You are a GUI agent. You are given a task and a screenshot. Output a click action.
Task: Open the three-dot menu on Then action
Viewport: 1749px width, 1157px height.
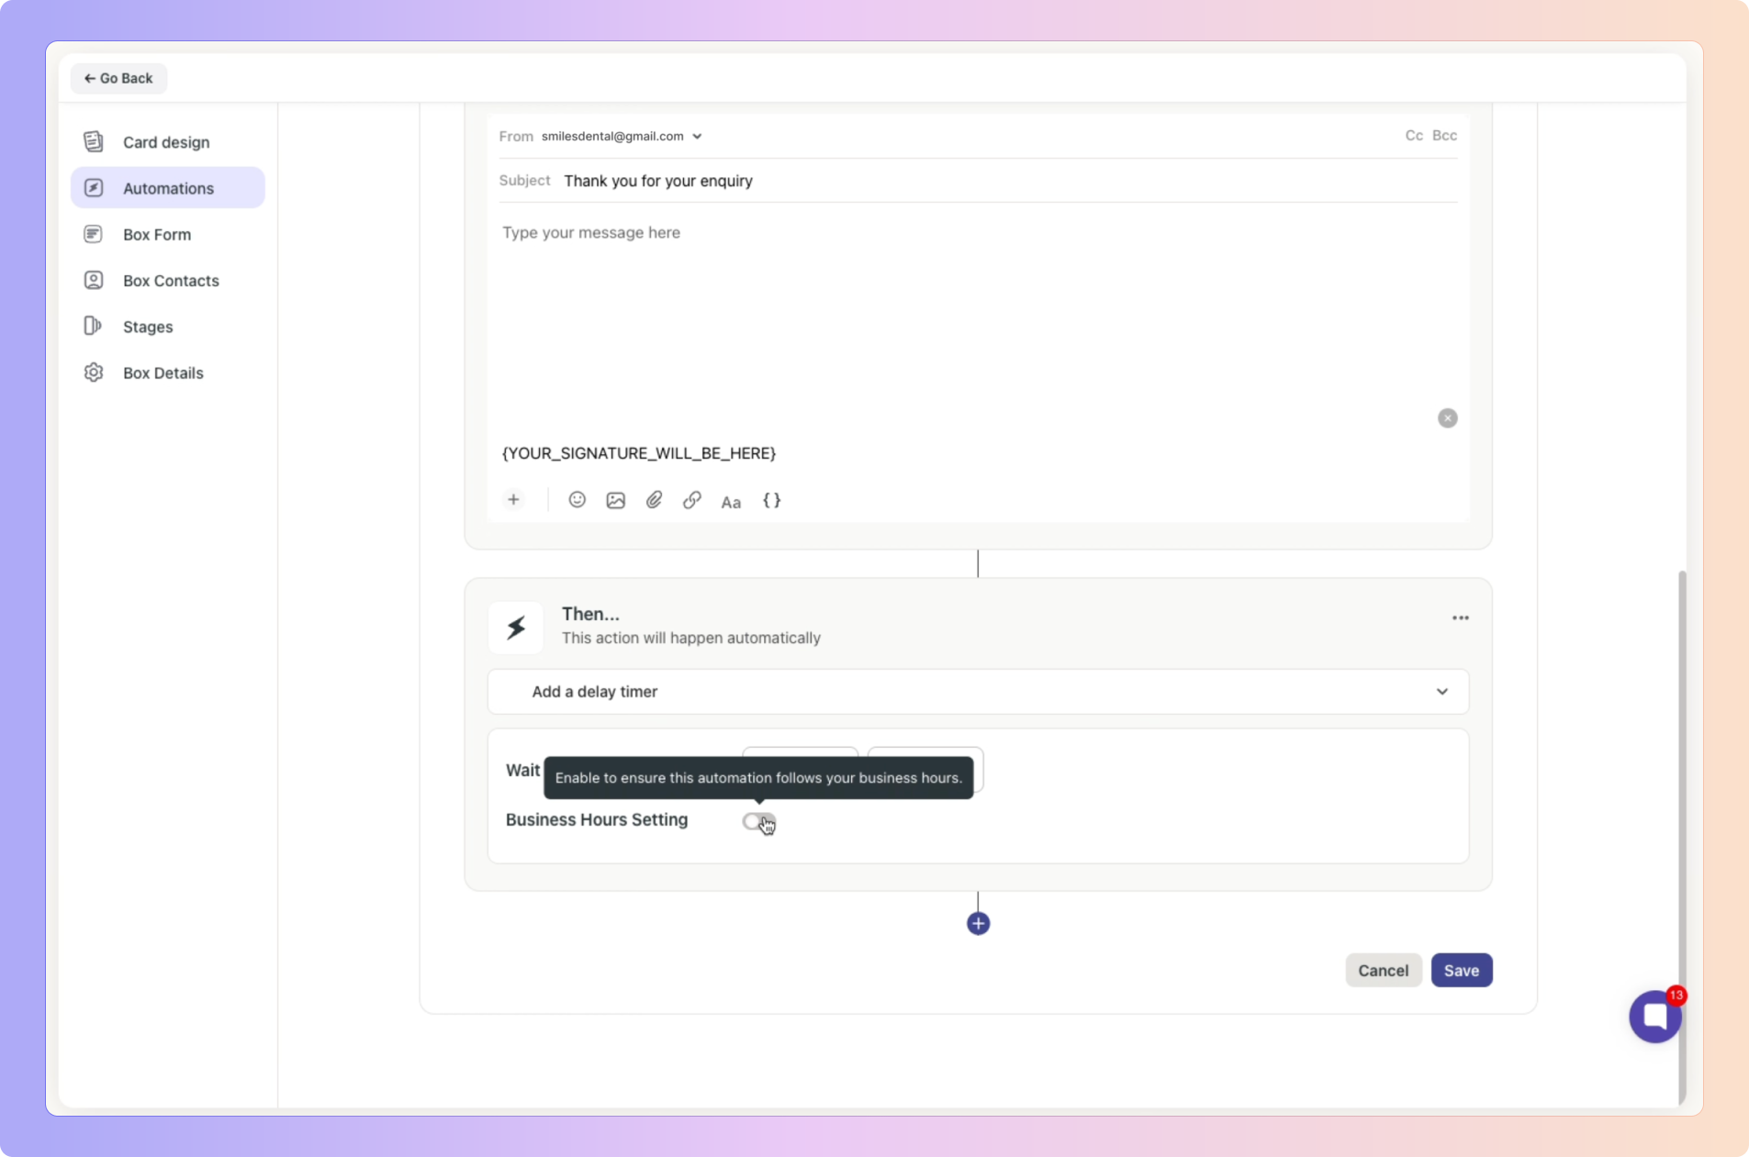pos(1461,618)
